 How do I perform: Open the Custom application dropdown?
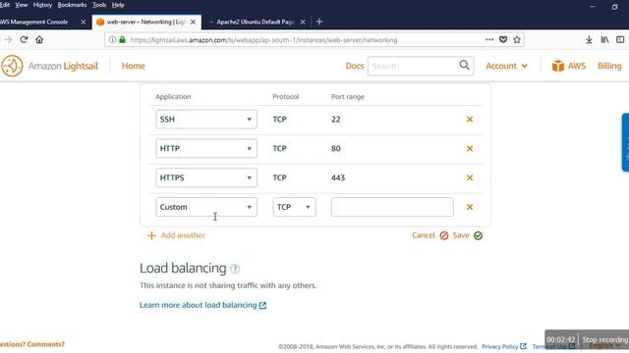pos(206,207)
